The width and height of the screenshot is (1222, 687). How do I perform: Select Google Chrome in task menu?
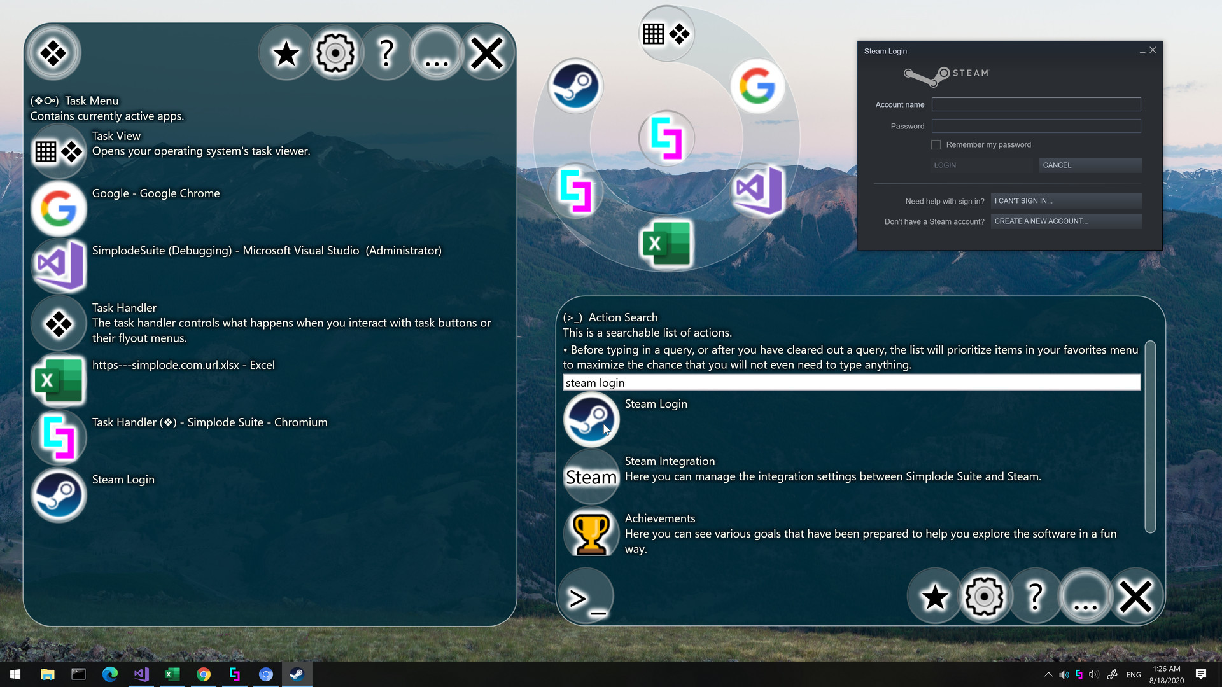[x=58, y=209]
